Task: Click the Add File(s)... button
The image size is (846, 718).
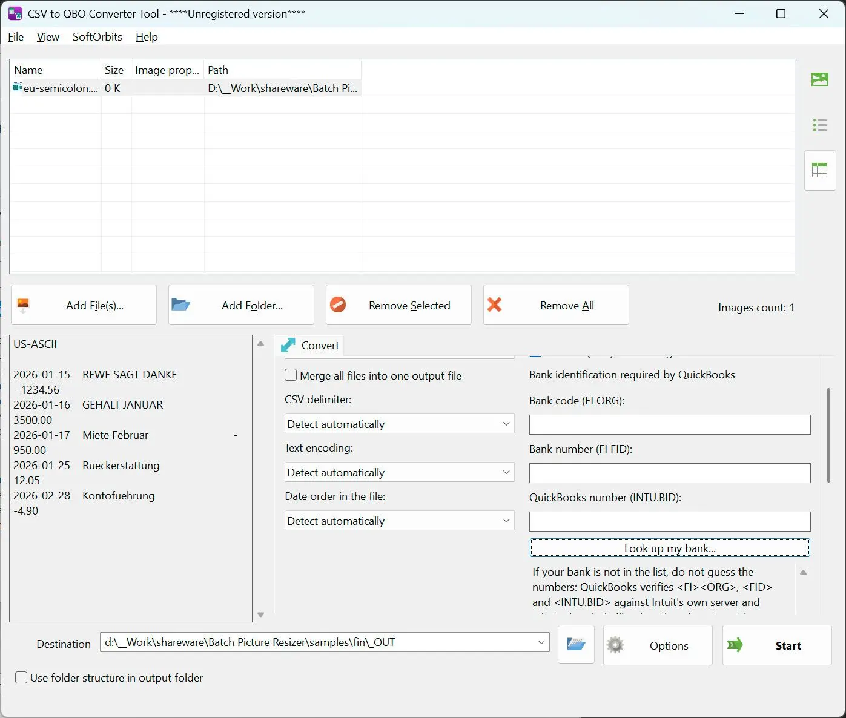Action: (84, 305)
